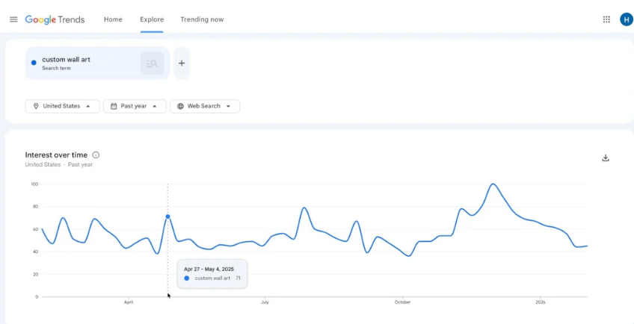
Task: Click the search icon inside the term chip
Action: click(x=152, y=63)
